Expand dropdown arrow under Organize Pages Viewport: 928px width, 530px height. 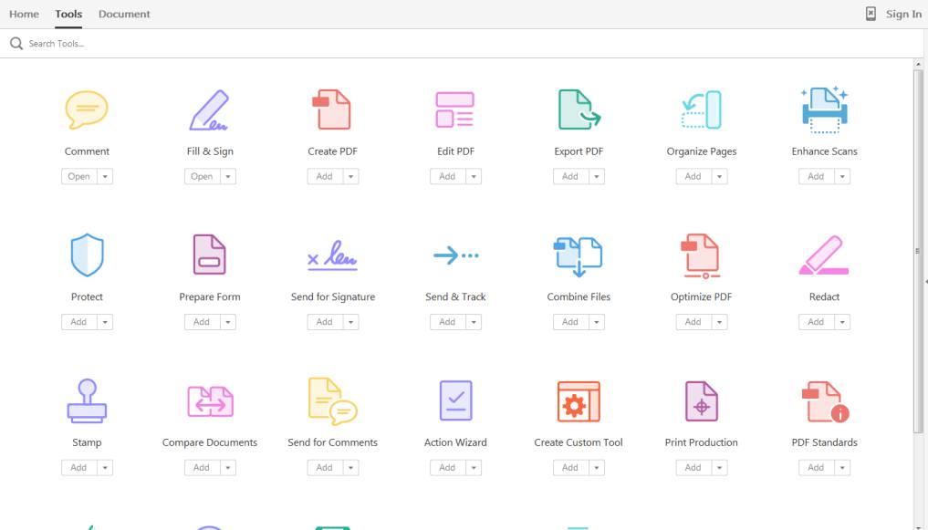click(720, 176)
